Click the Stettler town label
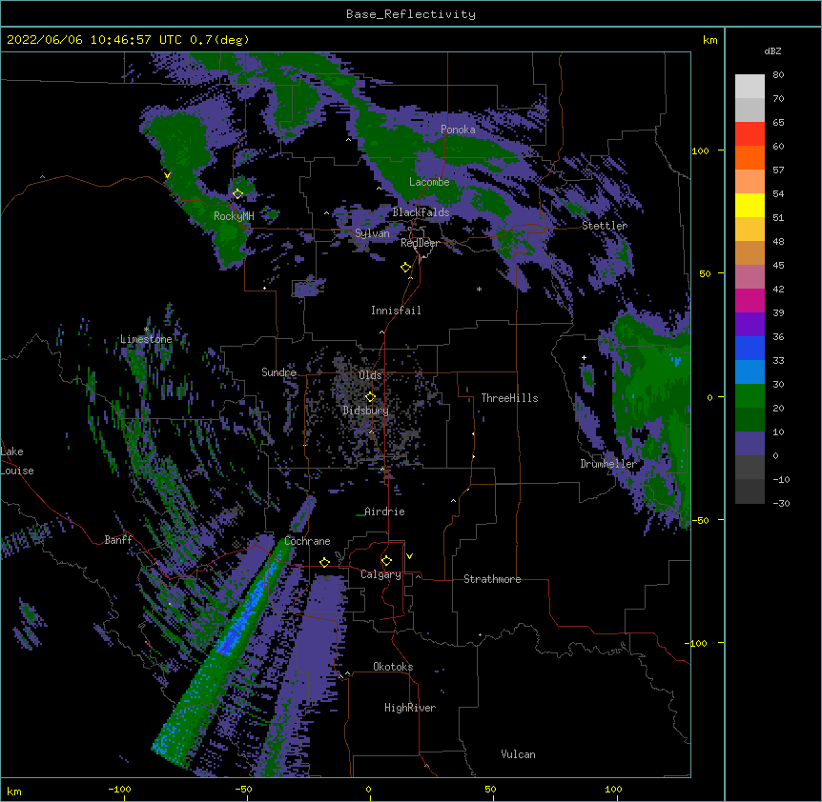This screenshot has width=822, height=802. (x=605, y=226)
